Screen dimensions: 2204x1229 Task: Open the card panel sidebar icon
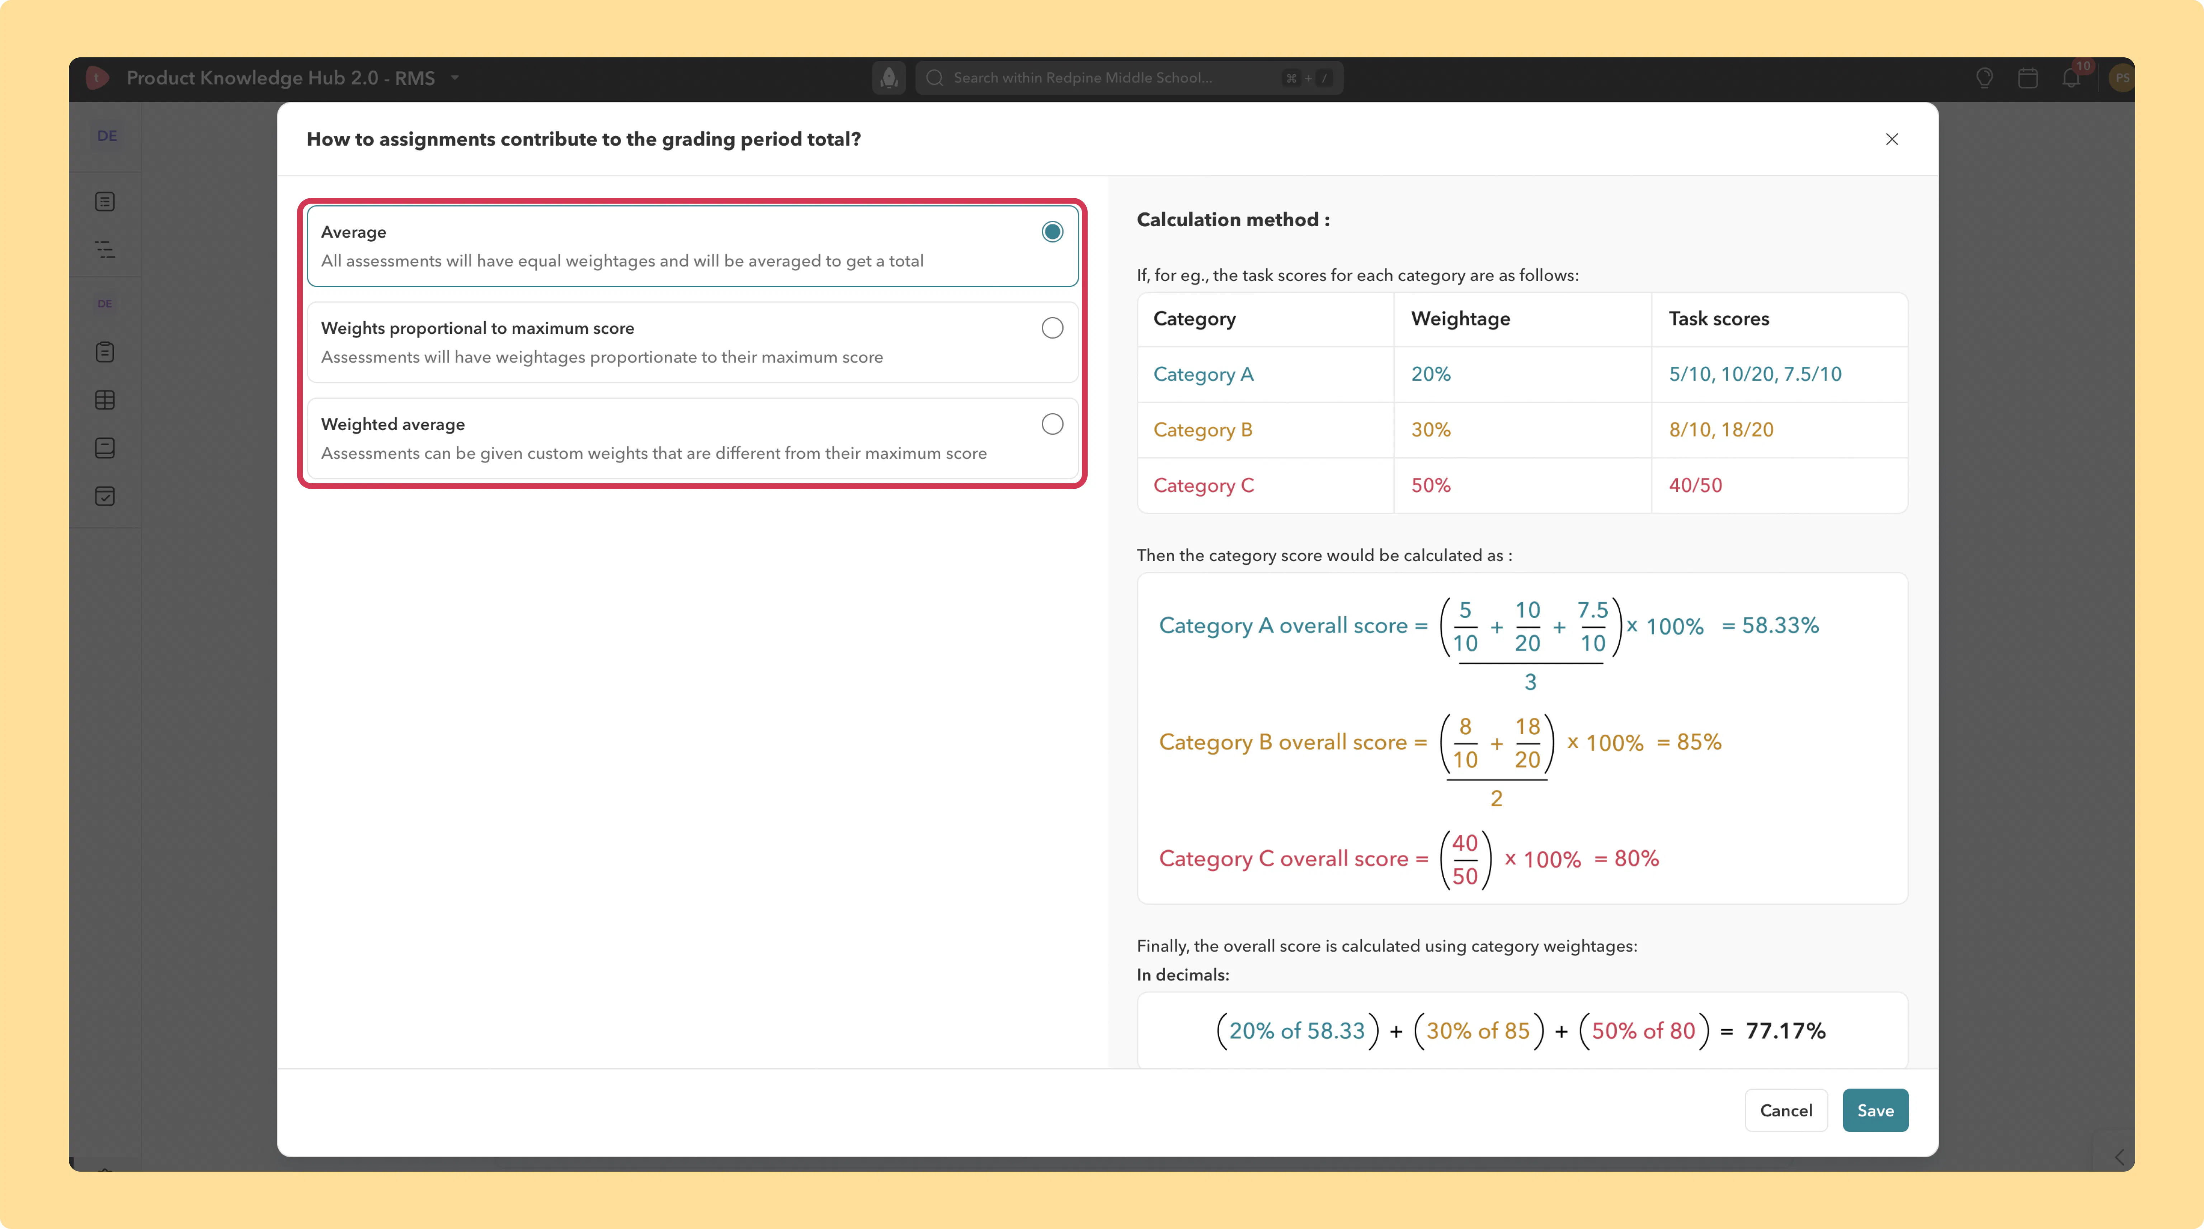coord(104,448)
